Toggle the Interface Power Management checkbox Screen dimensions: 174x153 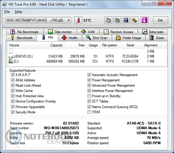coord(89,91)
